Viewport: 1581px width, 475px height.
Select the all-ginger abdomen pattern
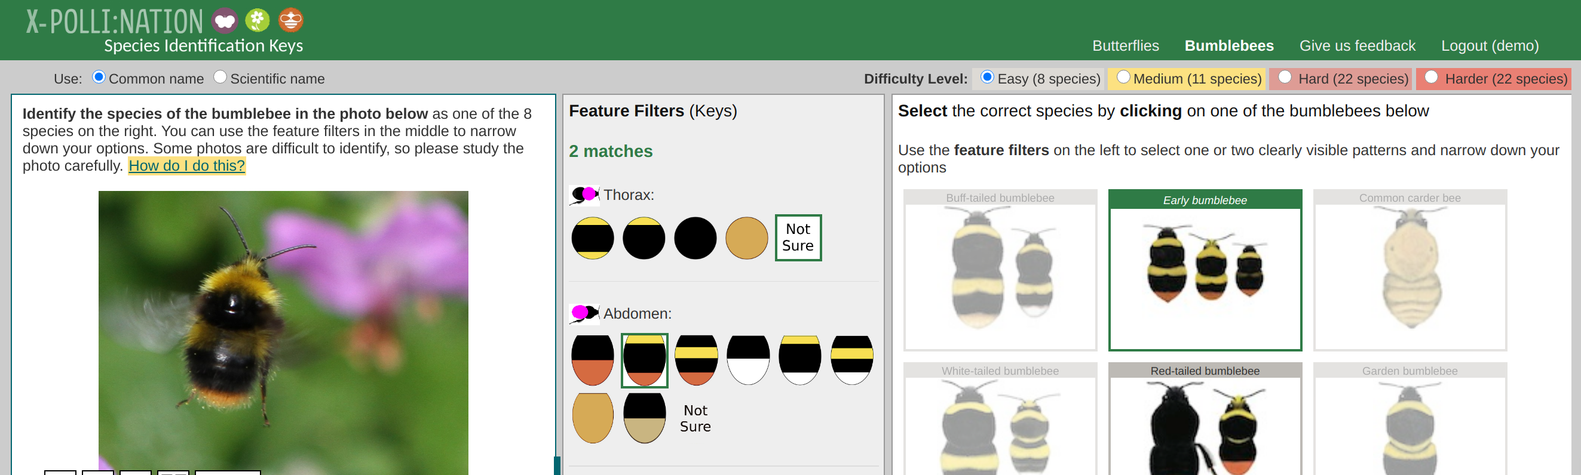(x=592, y=418)
